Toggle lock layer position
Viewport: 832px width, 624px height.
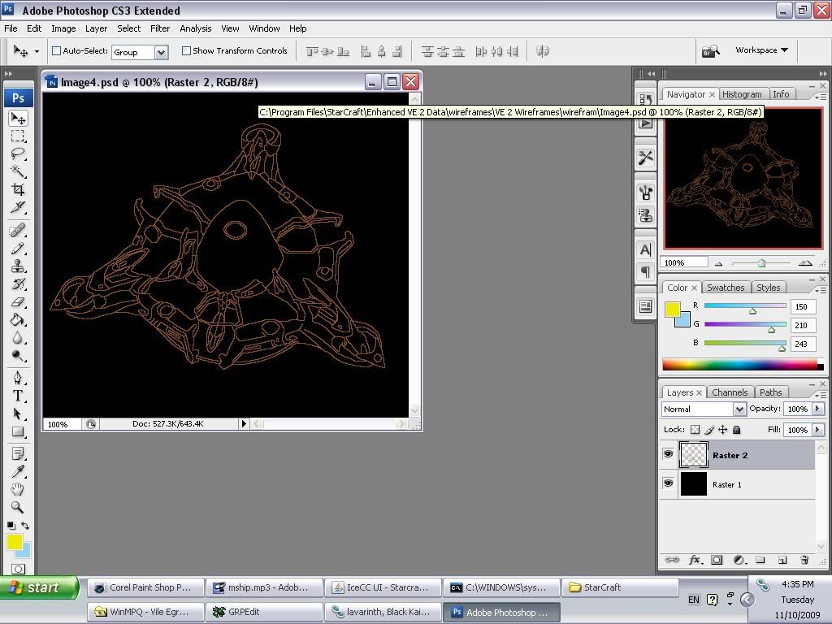(x=722, y=430)
